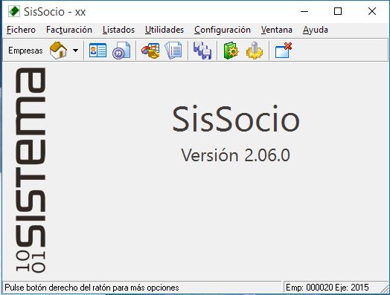This screenshot has height=295, width=390.
Task: Click the 'Emp: 000020 Eje: 2015' status text
Action: [327, 288]
